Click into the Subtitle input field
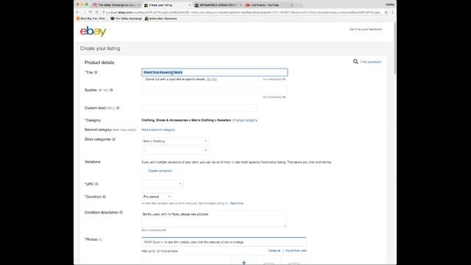471x265 pixels. [214, 90]
